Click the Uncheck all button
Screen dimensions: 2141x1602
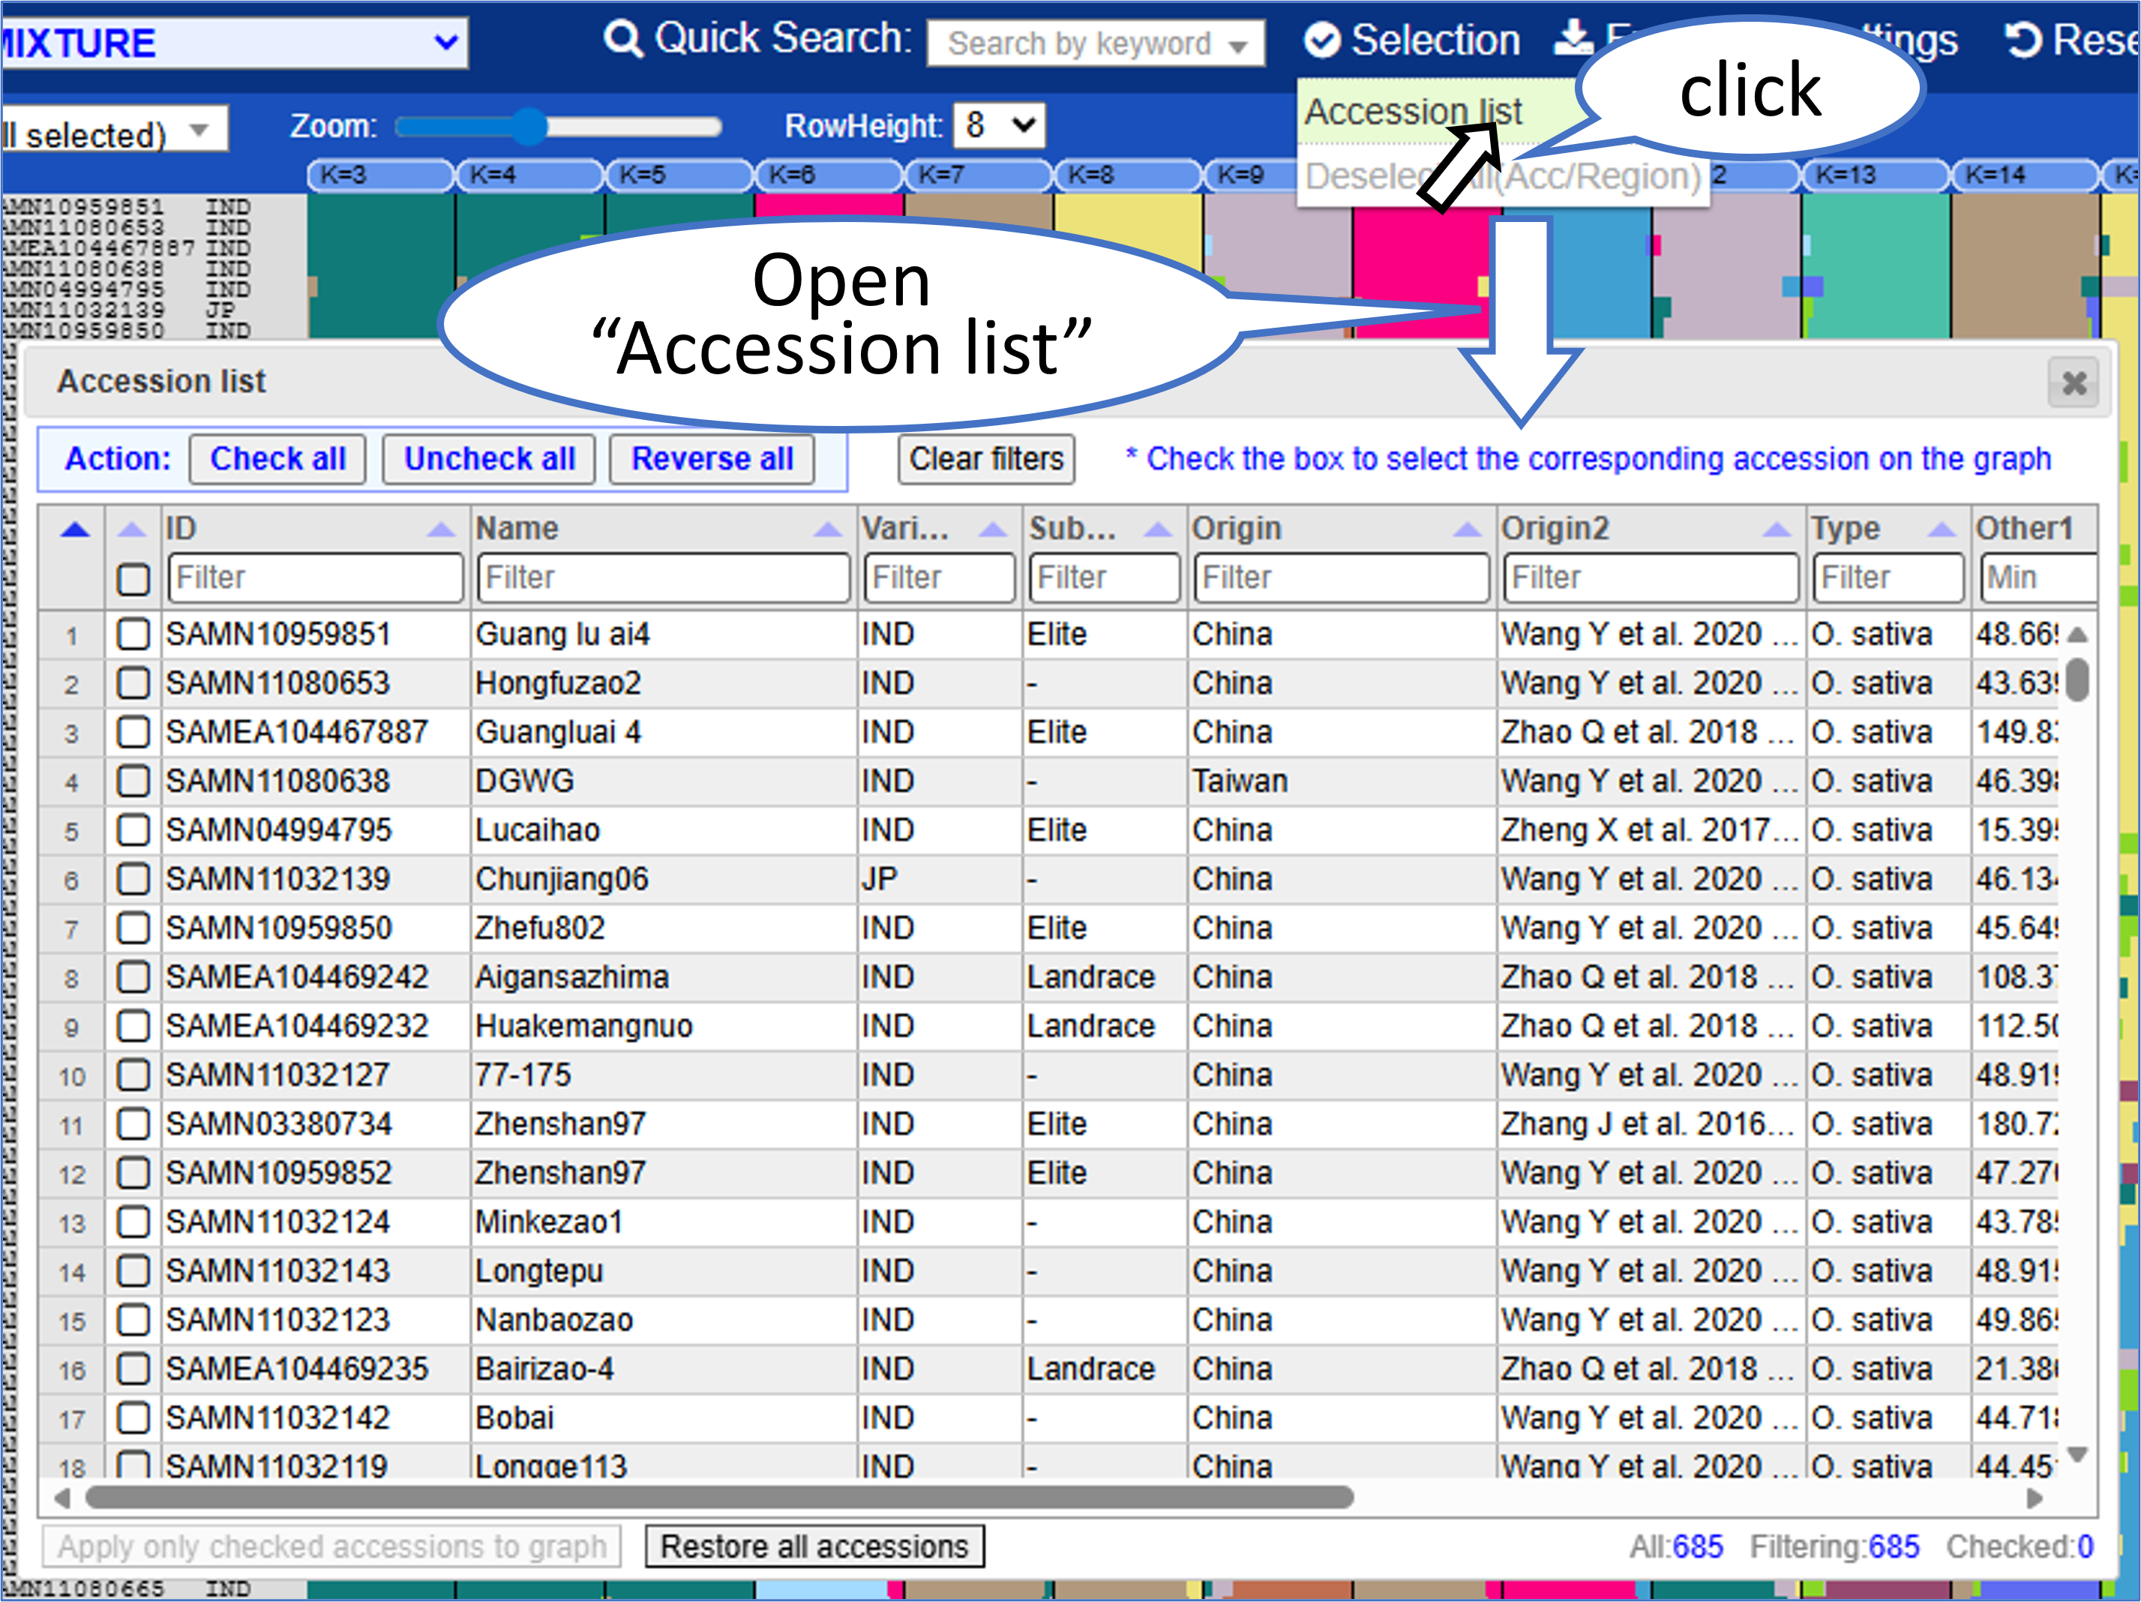490,459
